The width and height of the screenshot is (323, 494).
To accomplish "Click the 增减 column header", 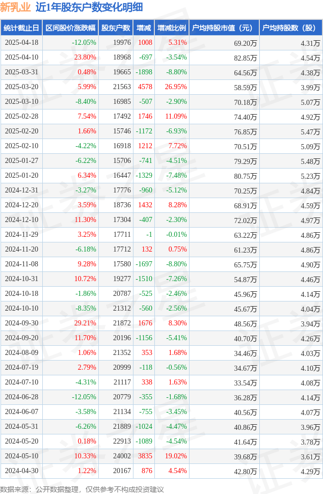I will 144,28.
